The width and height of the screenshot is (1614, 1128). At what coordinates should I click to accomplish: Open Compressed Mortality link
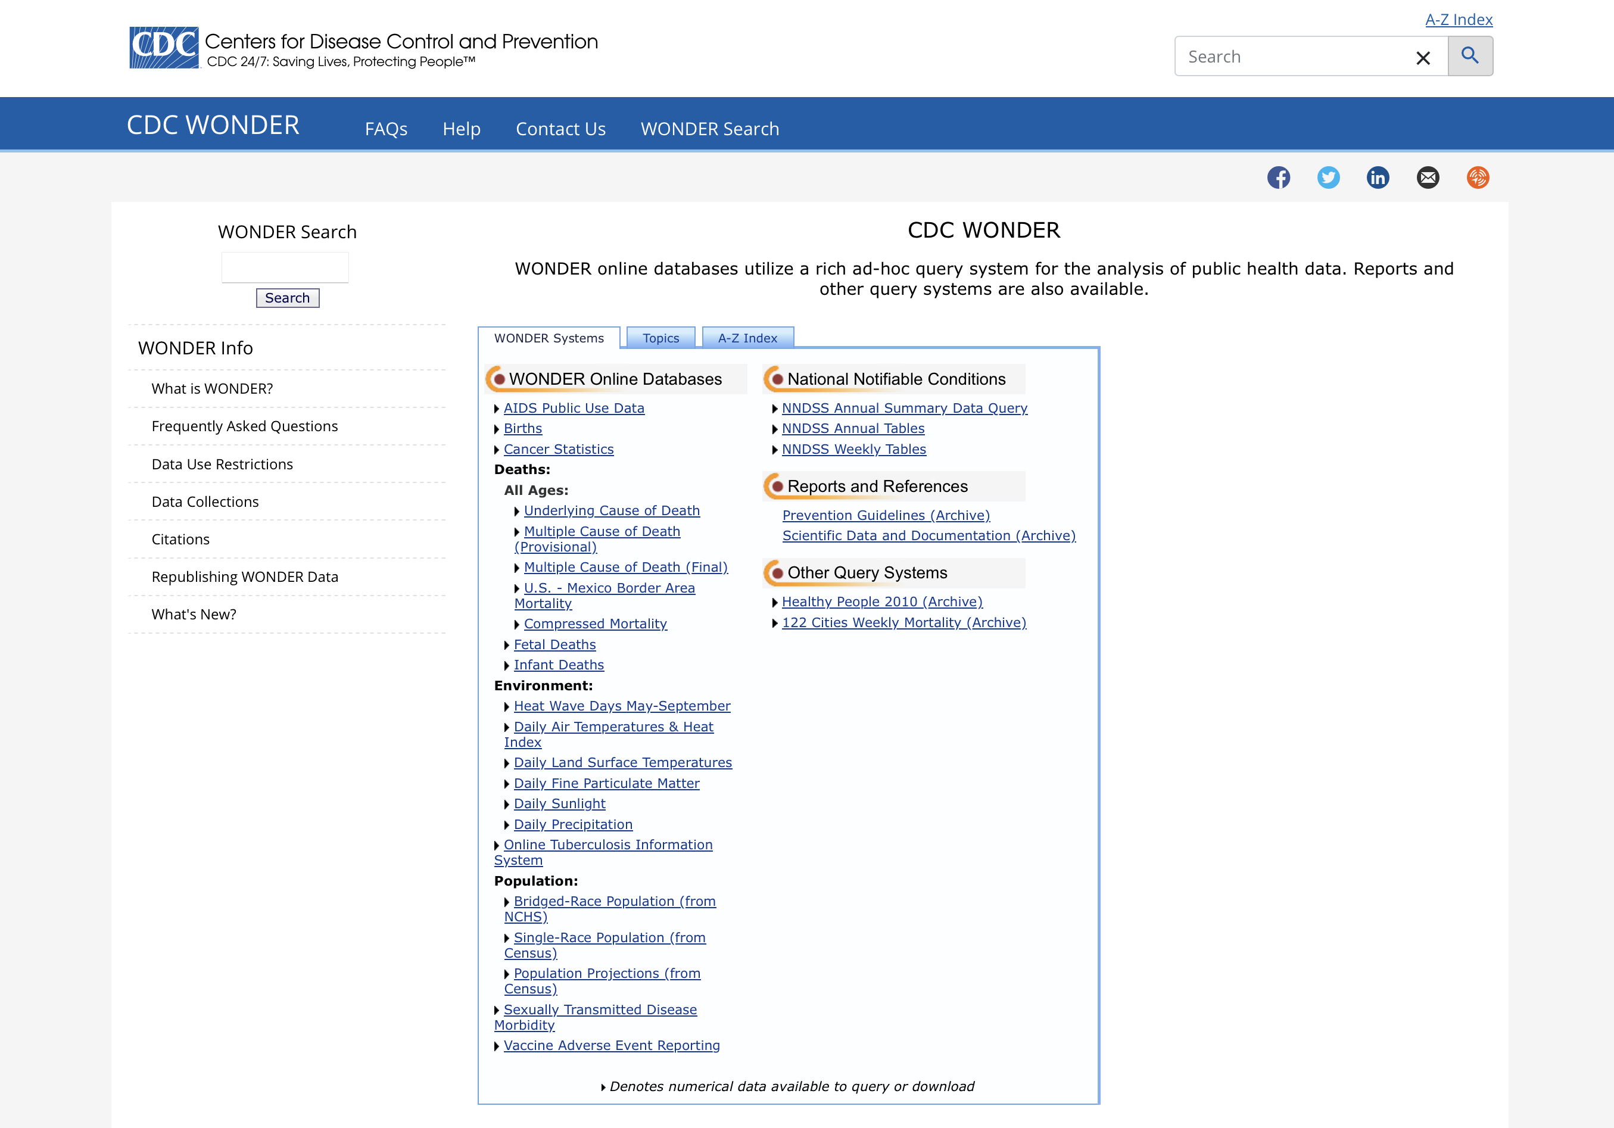[x=596, y=624]
